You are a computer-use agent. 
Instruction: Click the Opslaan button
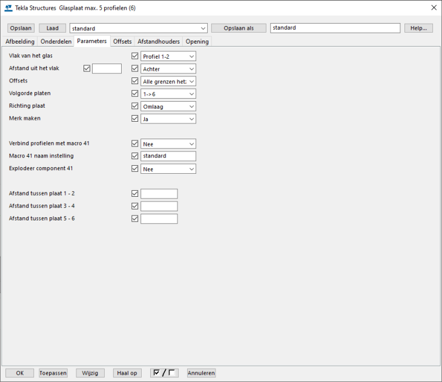pos(21,28)
